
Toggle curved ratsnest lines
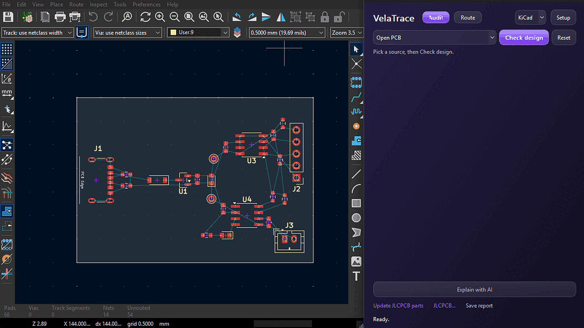coord(7,159)
